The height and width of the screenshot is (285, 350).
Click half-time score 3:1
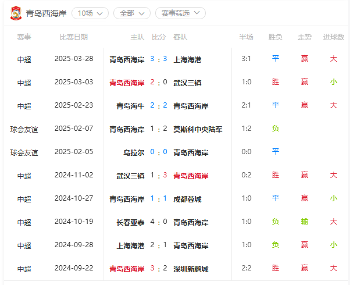pyautogui.click(x=246, y=59)
